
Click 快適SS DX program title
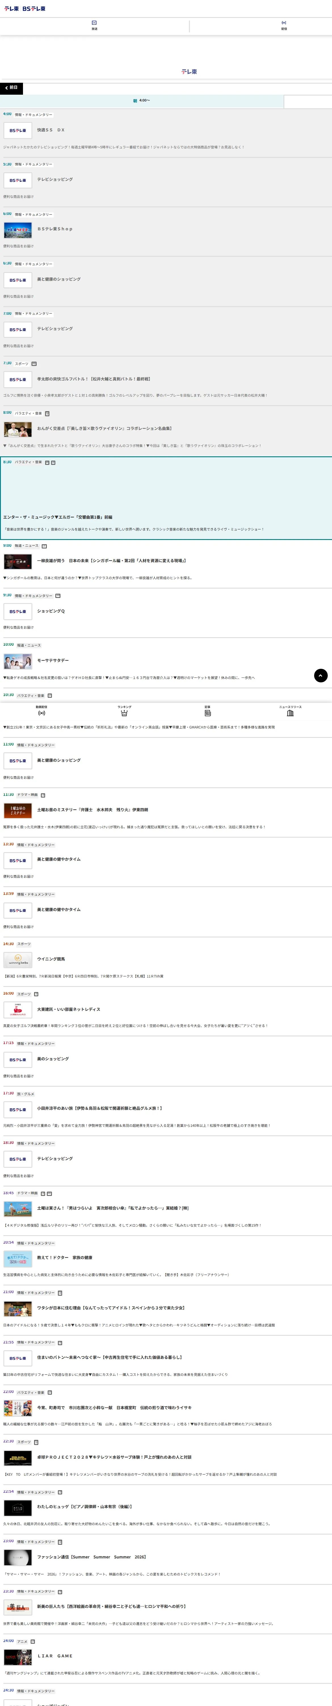(51, 131)
